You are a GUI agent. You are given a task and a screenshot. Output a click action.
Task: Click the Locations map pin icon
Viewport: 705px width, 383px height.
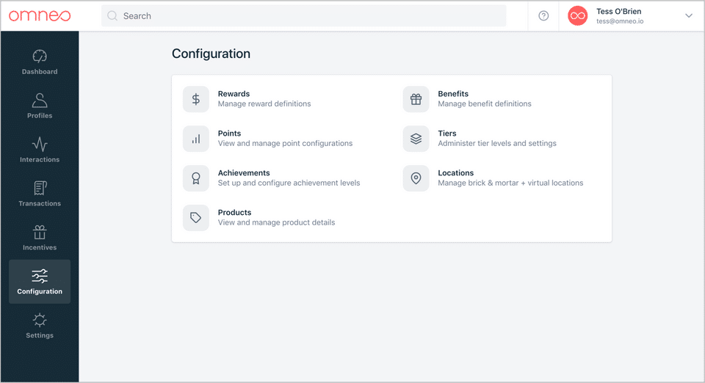416,178
